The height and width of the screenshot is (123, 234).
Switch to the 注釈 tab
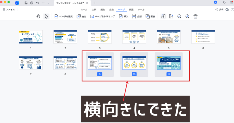tap(94, 10)
